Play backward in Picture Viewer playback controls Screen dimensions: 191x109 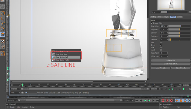169,89
